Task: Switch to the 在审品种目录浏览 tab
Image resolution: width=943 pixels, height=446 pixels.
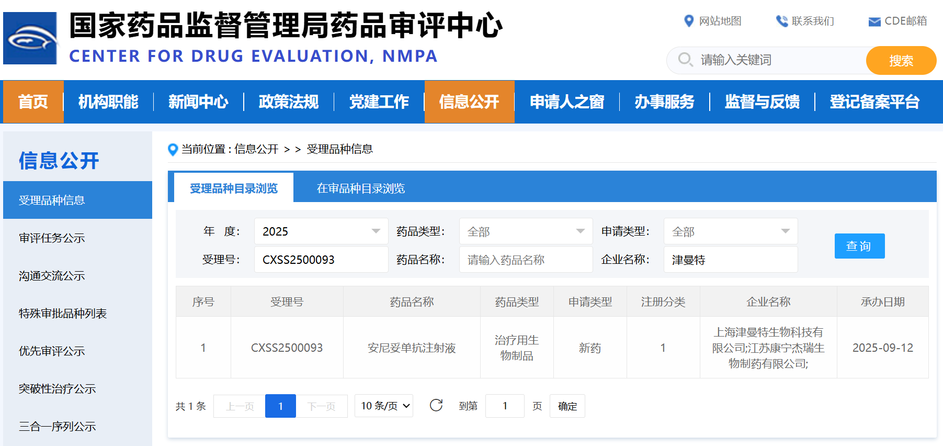Action: coord(360,188)
